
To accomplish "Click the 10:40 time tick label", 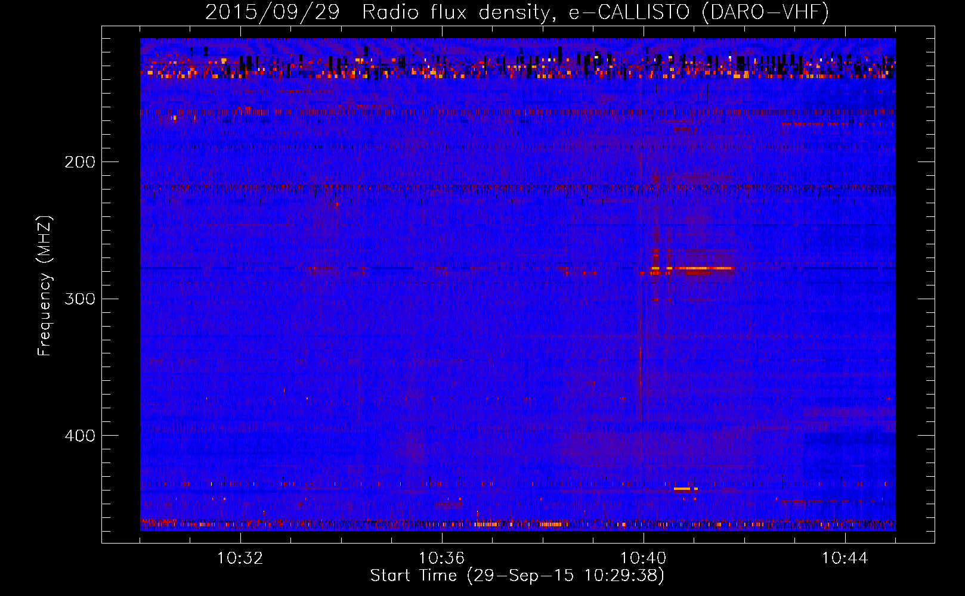I will click(644, 558).
